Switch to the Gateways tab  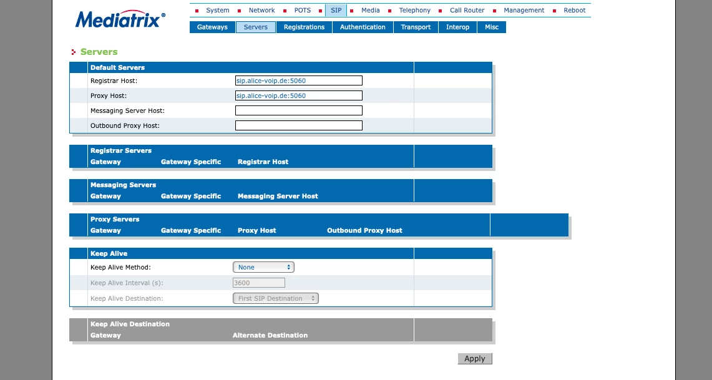(x=212, y=27)
